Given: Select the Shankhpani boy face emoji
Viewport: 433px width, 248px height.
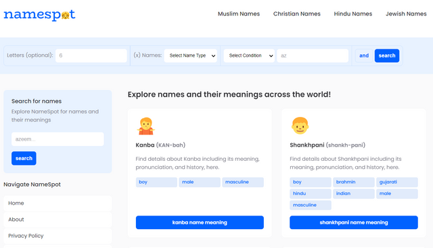Looking at the screenshot, I should (300, 126).
